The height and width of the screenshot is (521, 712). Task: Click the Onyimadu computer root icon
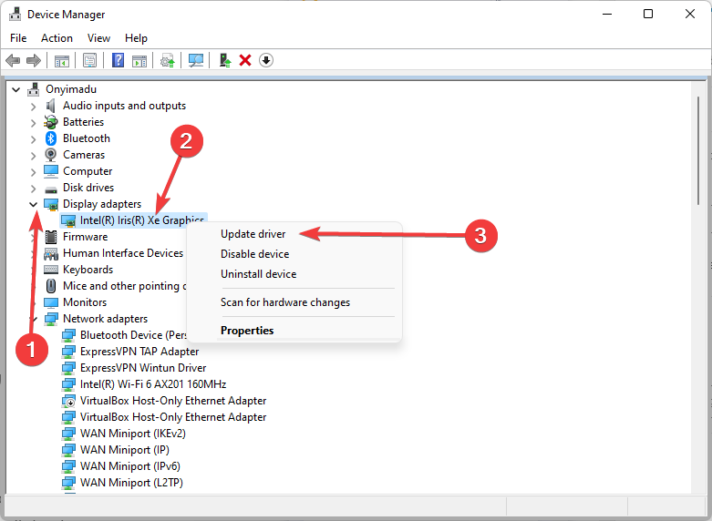(33, 89)
